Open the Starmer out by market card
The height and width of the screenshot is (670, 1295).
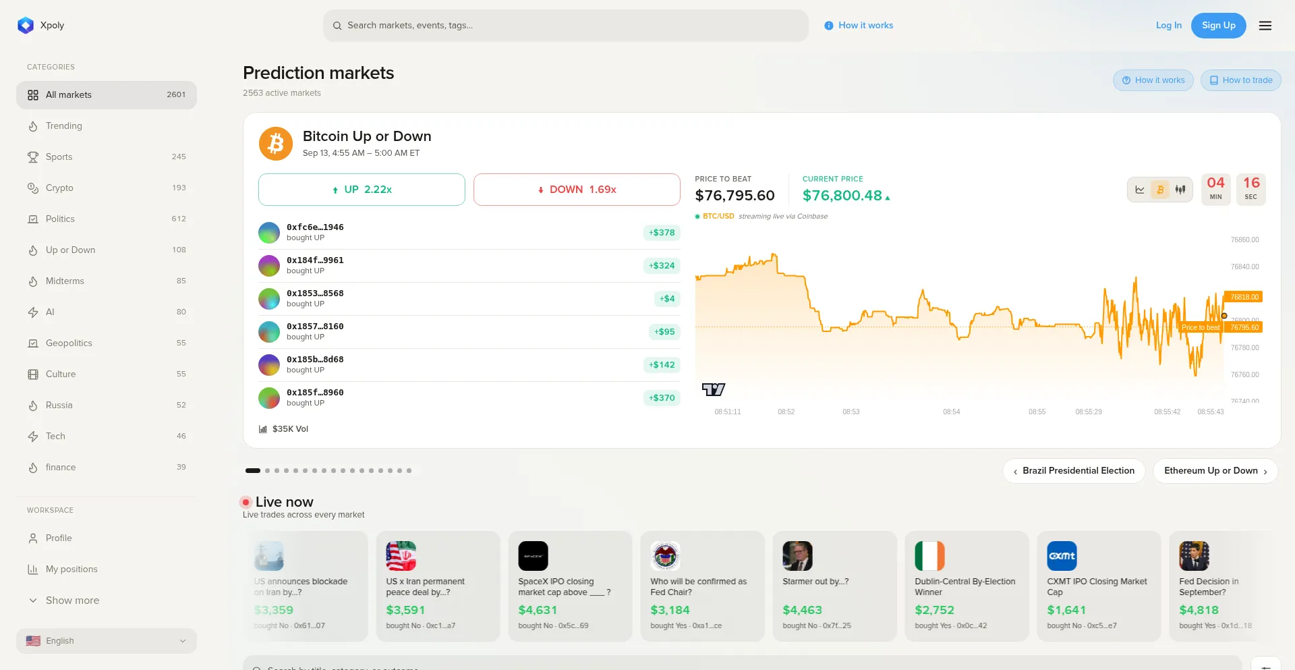835,586
